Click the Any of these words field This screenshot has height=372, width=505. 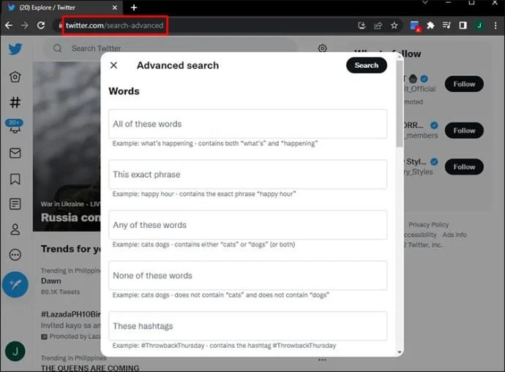(x=247, y=225)
